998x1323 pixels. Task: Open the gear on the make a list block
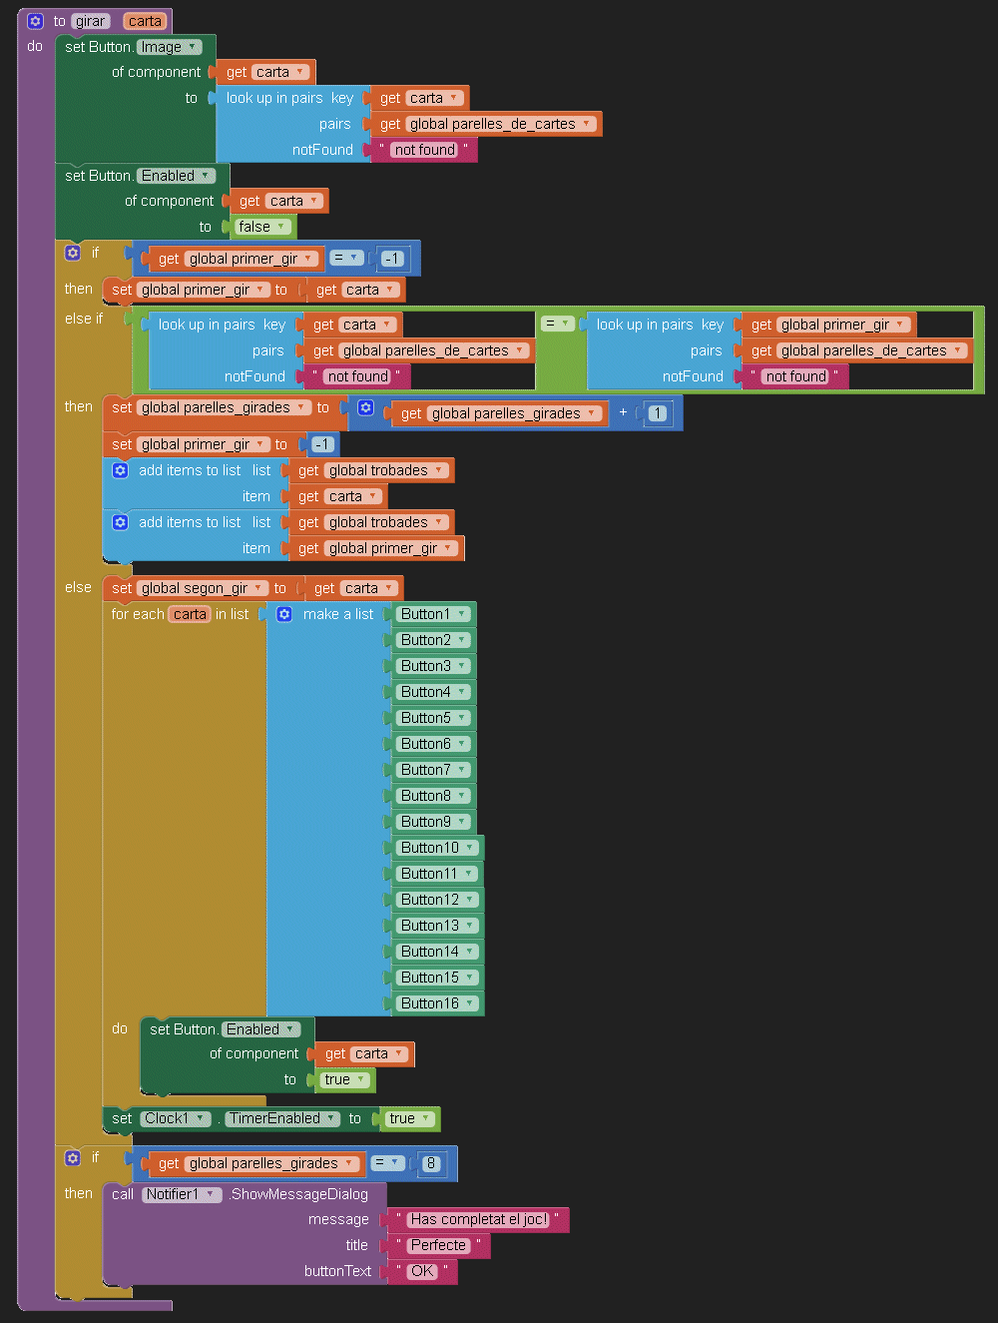284,614
